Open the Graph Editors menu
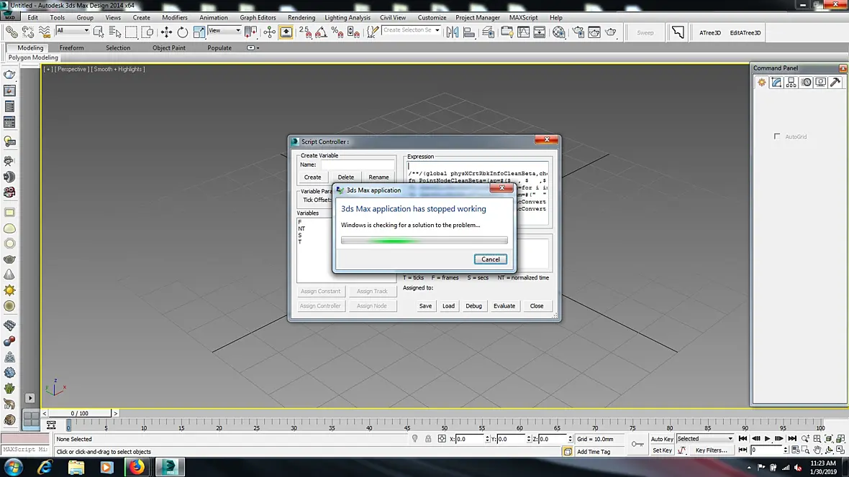The height and width of the screenshot is (477, 849). [x=258, y=17]
